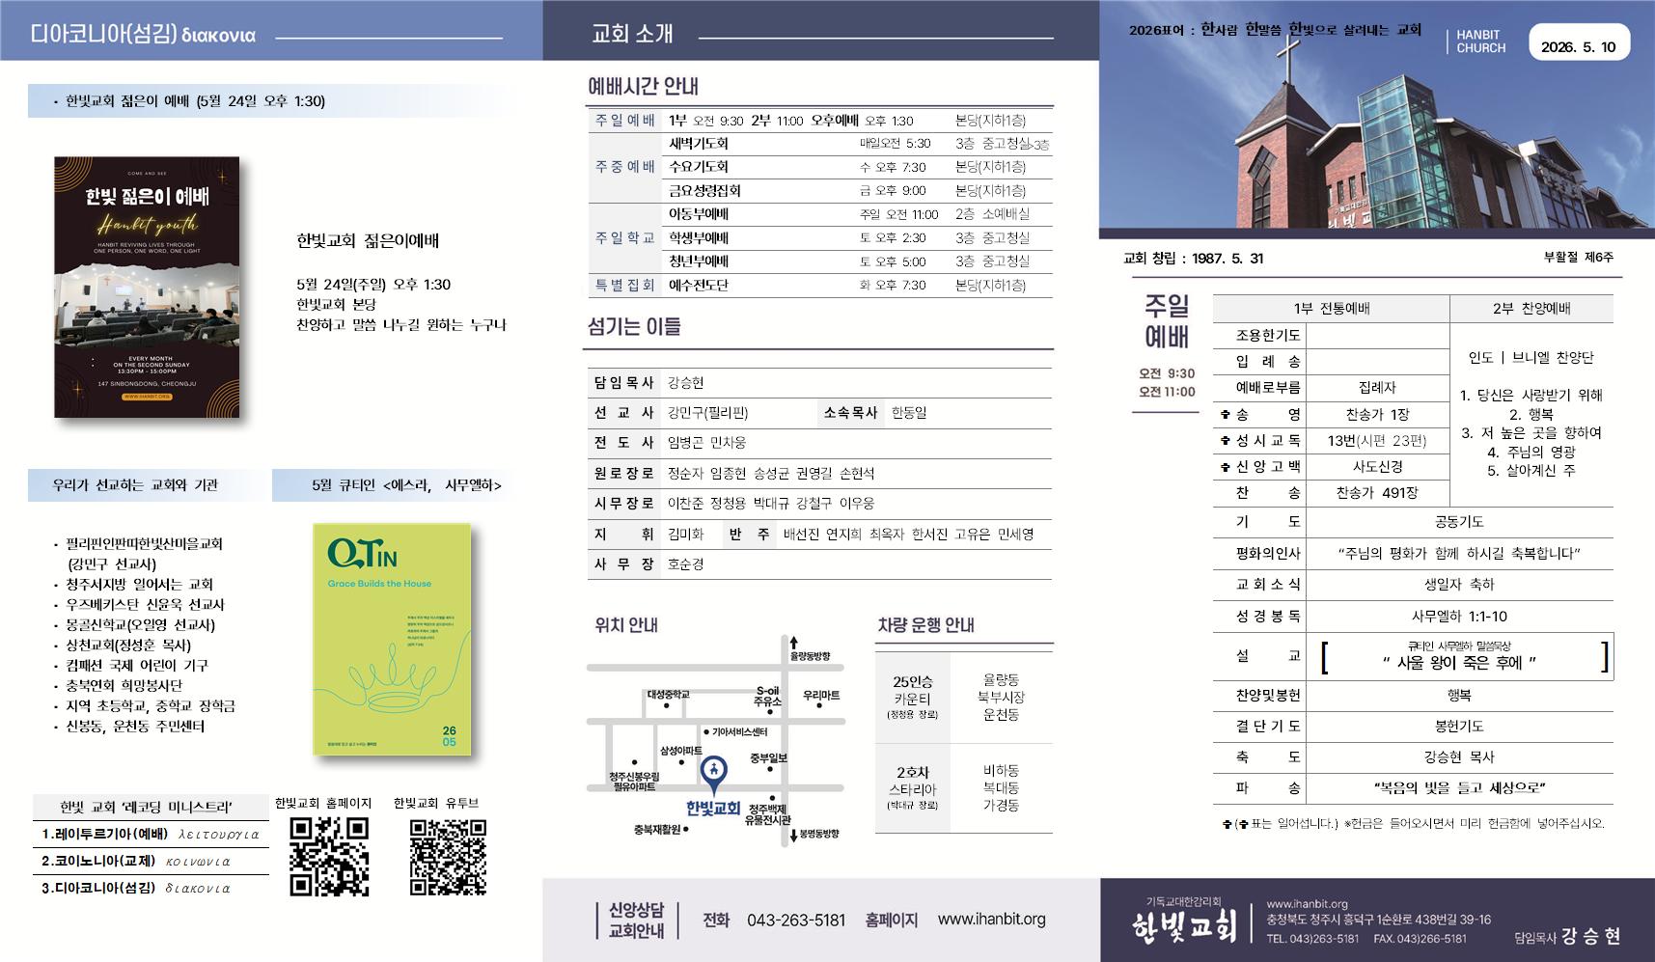This screenshot has height=962, width=1655.
Task: Click the 섬기는 이들 heading
Action: [634, 326]
